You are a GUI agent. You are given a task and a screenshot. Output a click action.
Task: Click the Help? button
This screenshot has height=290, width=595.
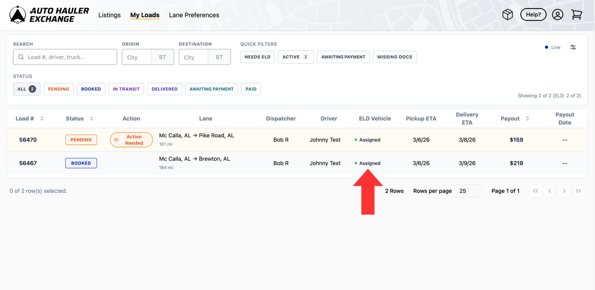pos(533,15)
